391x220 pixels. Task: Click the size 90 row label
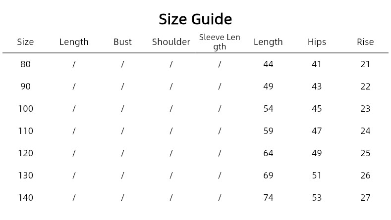coord(25,87)
